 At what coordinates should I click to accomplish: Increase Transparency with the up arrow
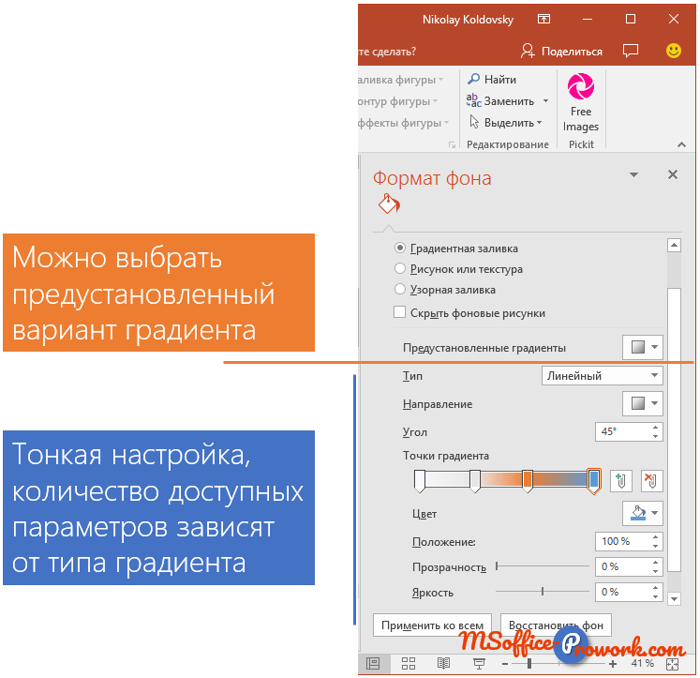click(x=655, y=563)
